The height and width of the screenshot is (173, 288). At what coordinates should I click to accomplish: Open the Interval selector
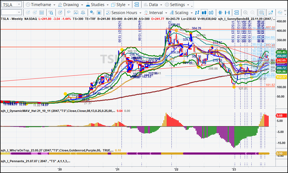[x=156, y=13]
